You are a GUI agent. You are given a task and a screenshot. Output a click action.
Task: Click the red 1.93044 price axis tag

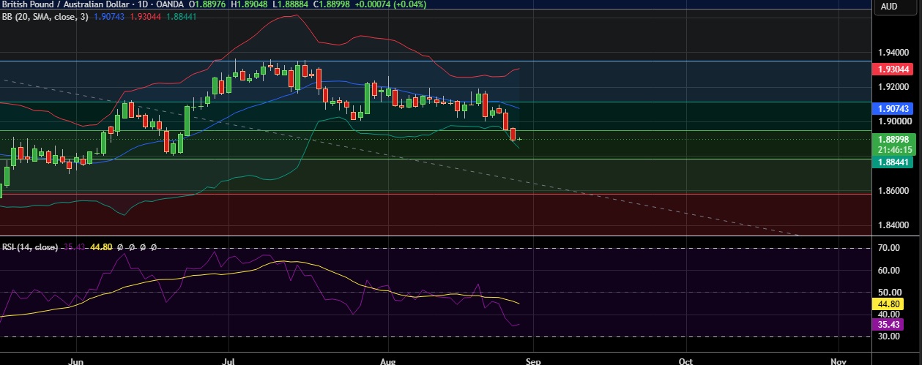point(892,69)
